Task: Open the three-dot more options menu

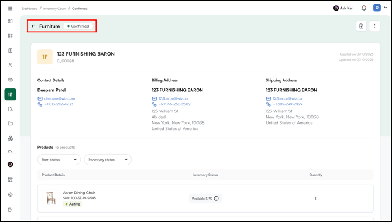Action: click(x=374, y=26)
